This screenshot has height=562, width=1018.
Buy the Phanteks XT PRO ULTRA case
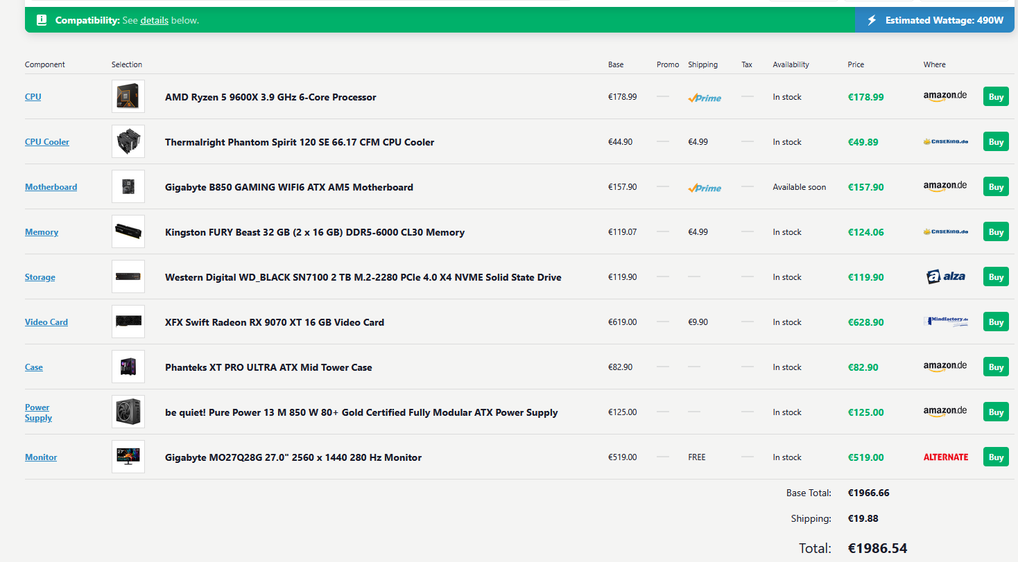(996, 367)
